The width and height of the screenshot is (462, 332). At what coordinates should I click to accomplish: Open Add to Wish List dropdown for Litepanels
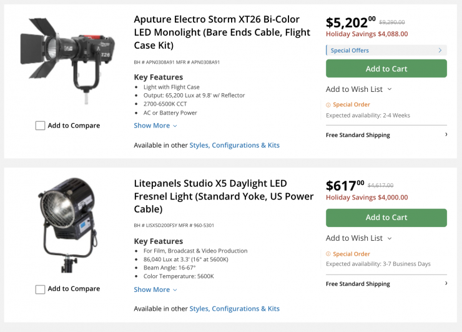point(359,238)
